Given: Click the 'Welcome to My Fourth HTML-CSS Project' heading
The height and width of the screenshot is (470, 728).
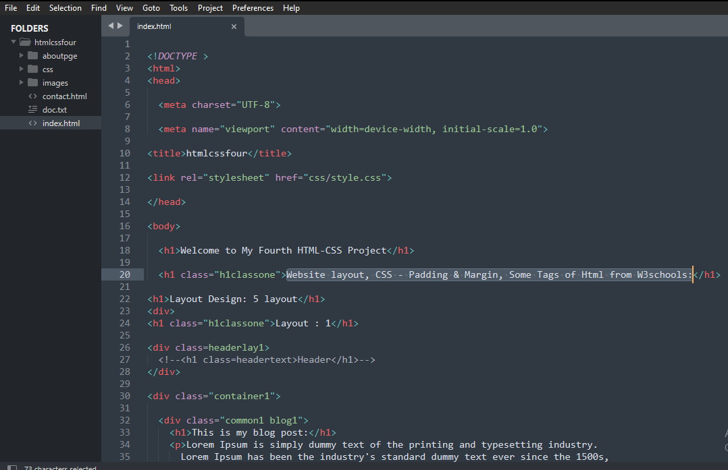Looking at the screenshot, I should pyautogui.click(x=283, y=250).
